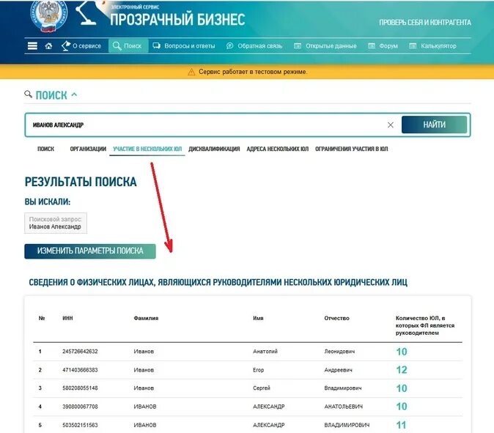Open Обратная связь section

click(x=254, y=46)
